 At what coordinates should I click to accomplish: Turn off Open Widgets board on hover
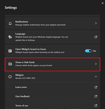88,51
